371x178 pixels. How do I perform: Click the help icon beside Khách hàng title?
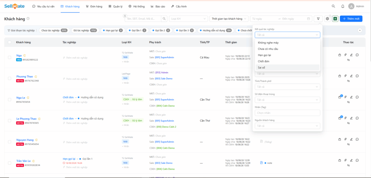click(x=28, y=18)
